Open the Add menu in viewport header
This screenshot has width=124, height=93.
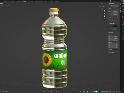[x=3, y=92]
